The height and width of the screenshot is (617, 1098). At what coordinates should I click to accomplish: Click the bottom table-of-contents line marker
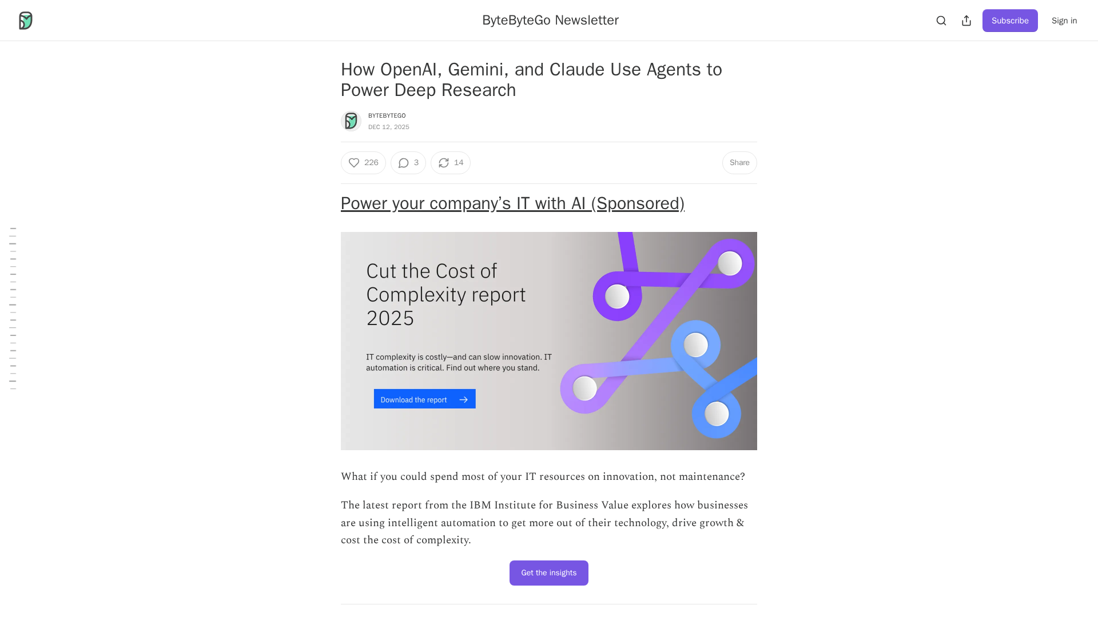(13, 389)
